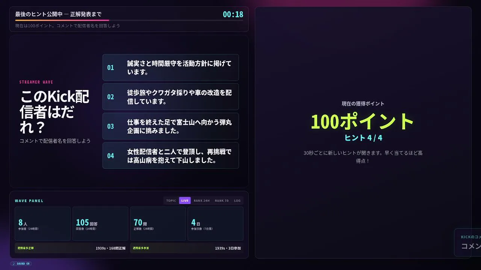Viewport: 481px width, 270px height.
Task: Click the 現在は100ポイント status line
Action: pyautogui.click(x=68, y=26)
